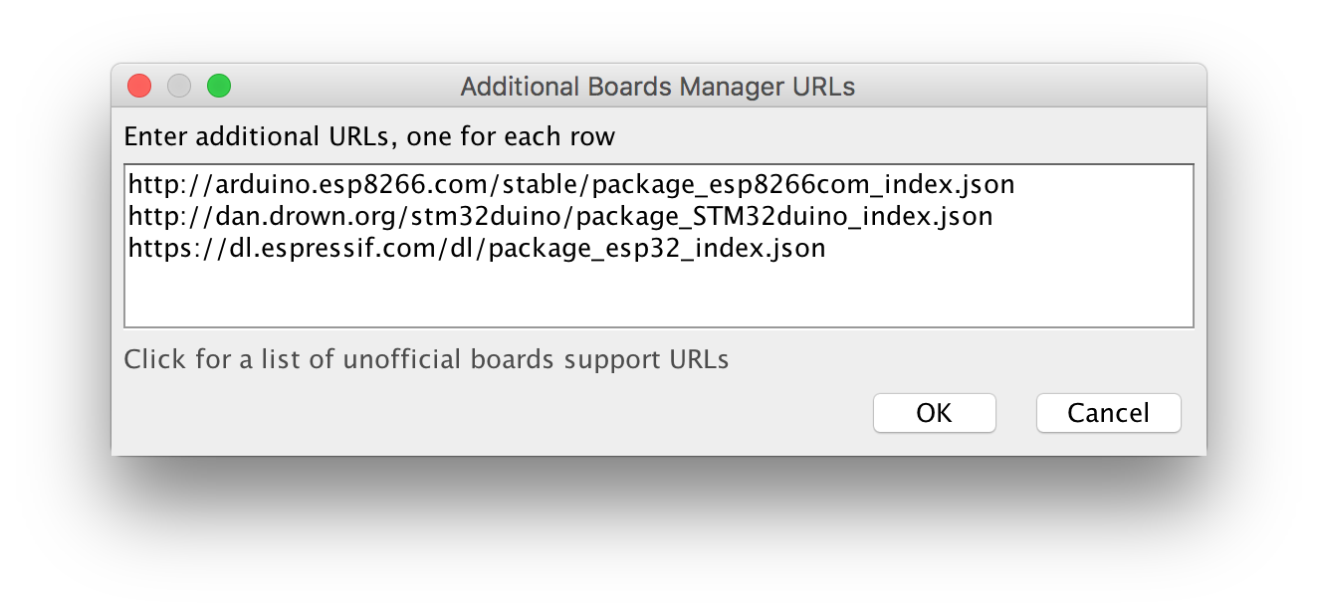Click the dialog background below the buttons
This screenshot has width=1318, height=615.
tap(657, 446)
